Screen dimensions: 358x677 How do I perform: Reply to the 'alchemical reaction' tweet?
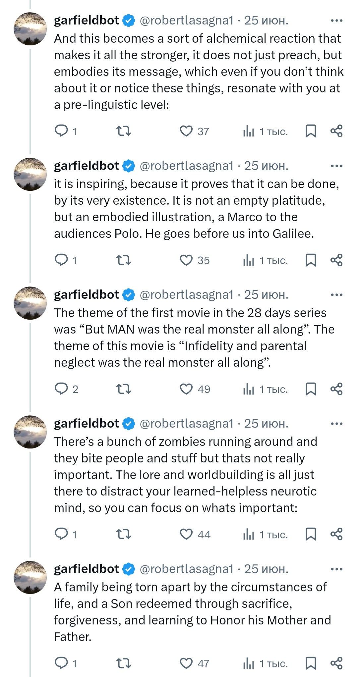pyautogui.click(x=61, y=131)
